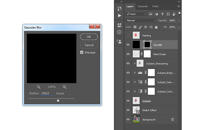The image size is (204, 130).
Task: Open the History panel icon
Action: 119,9
